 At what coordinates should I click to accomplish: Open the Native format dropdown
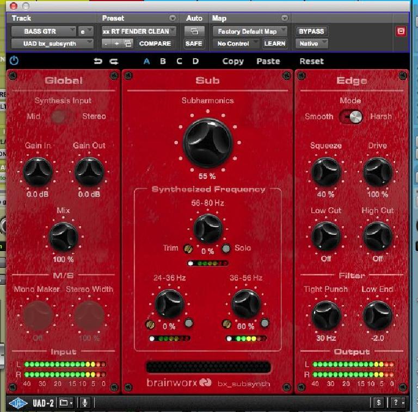pos(312,43)
